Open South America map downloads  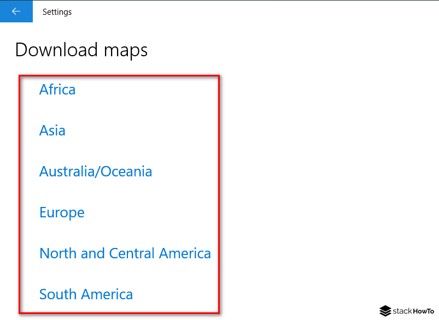click(x=85, y=294)
